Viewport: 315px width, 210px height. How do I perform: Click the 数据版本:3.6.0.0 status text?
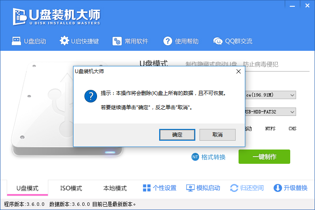tap(69, 205)
